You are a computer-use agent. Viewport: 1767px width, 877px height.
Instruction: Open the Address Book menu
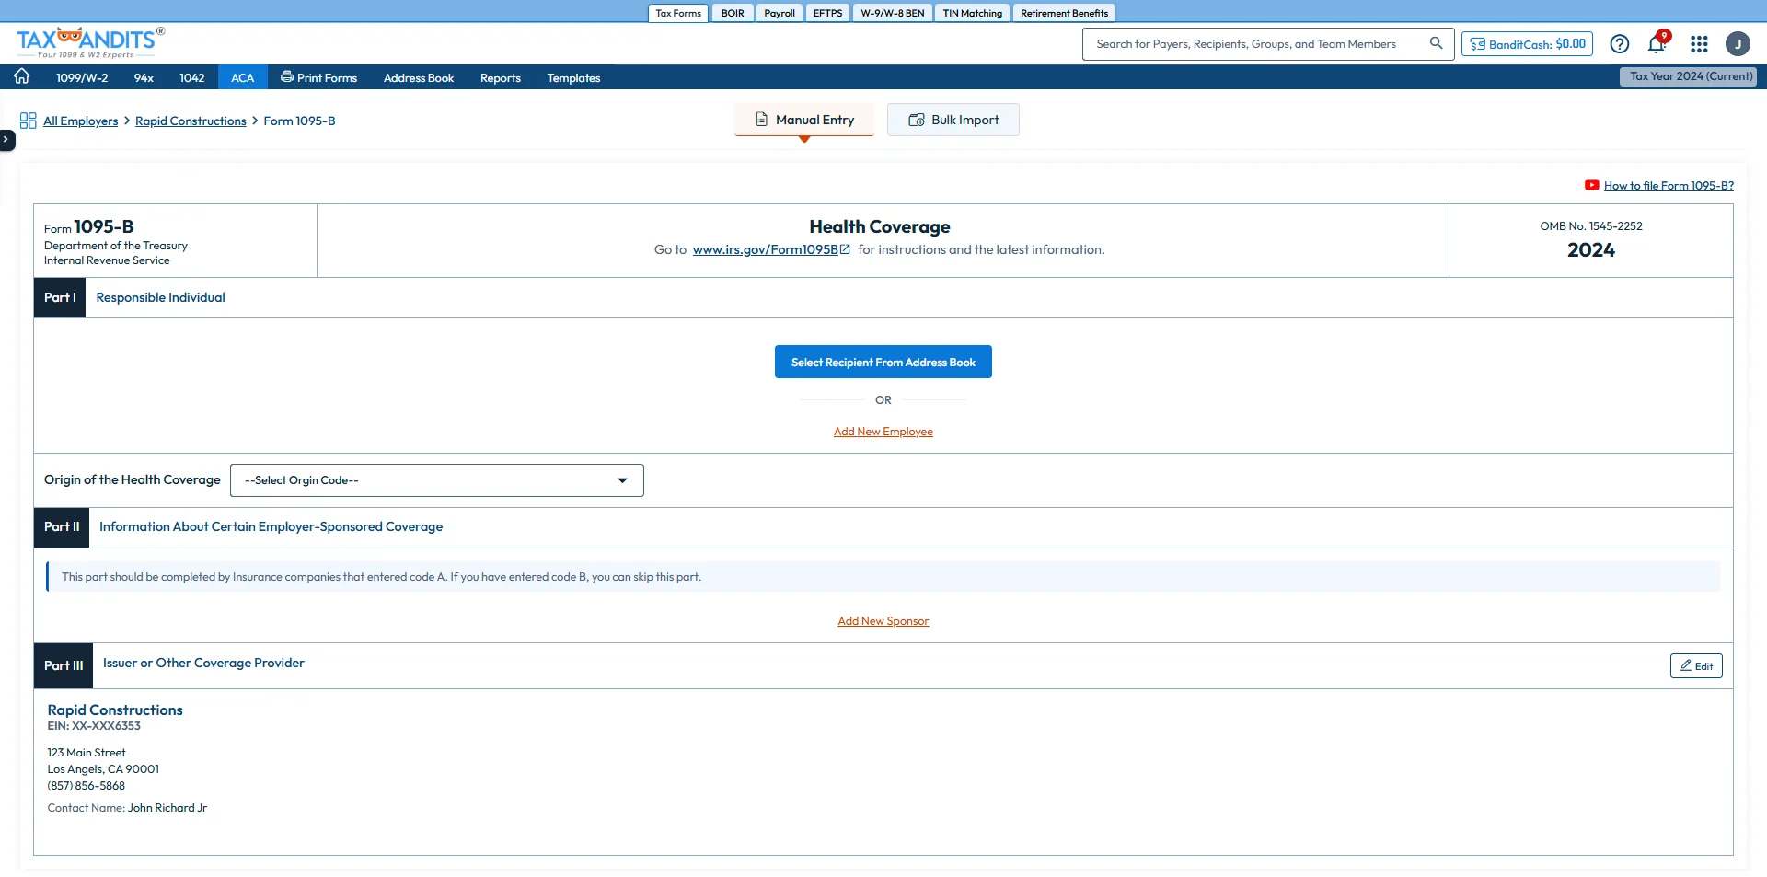pyautogui.click(x=419, y=77)
